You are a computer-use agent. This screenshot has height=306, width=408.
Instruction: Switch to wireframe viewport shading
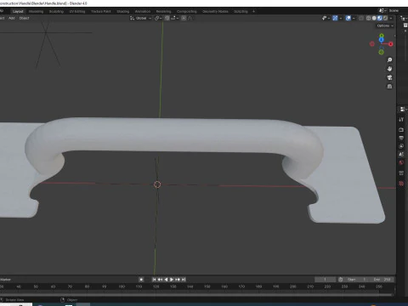368,18
